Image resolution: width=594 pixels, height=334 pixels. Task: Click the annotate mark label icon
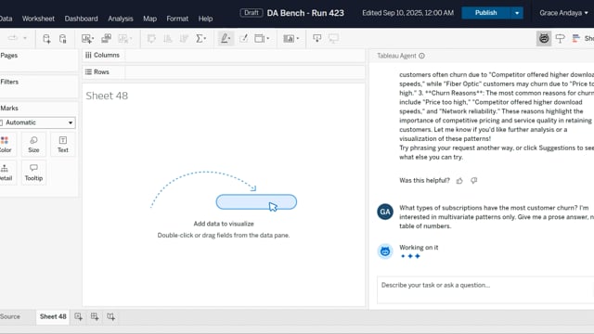coord(243,38)
